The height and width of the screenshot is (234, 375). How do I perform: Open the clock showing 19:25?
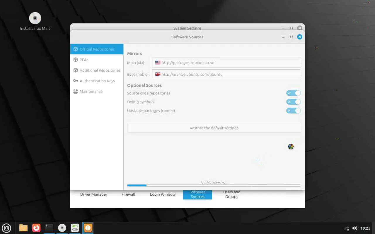(365, 228)
